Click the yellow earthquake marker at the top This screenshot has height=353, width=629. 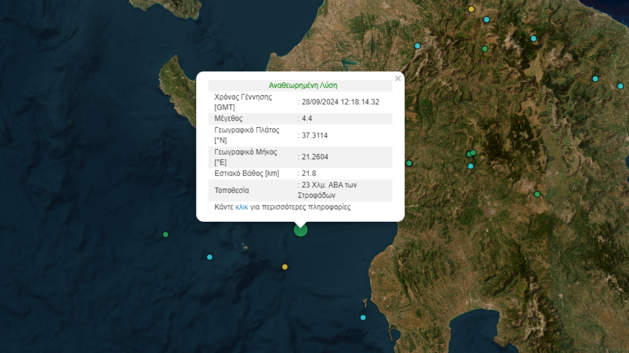click(471, 9)
